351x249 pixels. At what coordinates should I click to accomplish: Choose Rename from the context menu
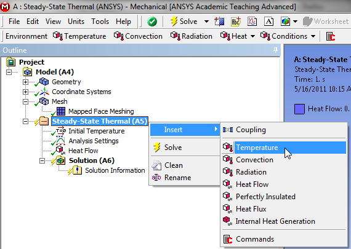point(185,178)
